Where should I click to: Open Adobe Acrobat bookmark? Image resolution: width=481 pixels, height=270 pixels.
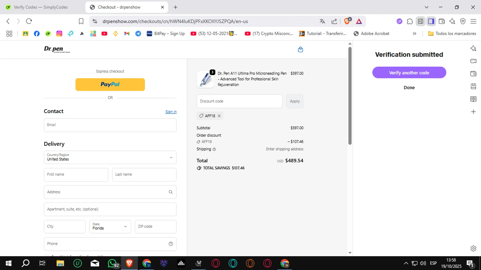click(x=371, y=33)
